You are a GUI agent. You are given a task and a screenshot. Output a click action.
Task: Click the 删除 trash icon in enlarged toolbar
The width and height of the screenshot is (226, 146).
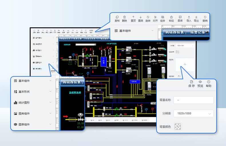[x=124, y=17]
